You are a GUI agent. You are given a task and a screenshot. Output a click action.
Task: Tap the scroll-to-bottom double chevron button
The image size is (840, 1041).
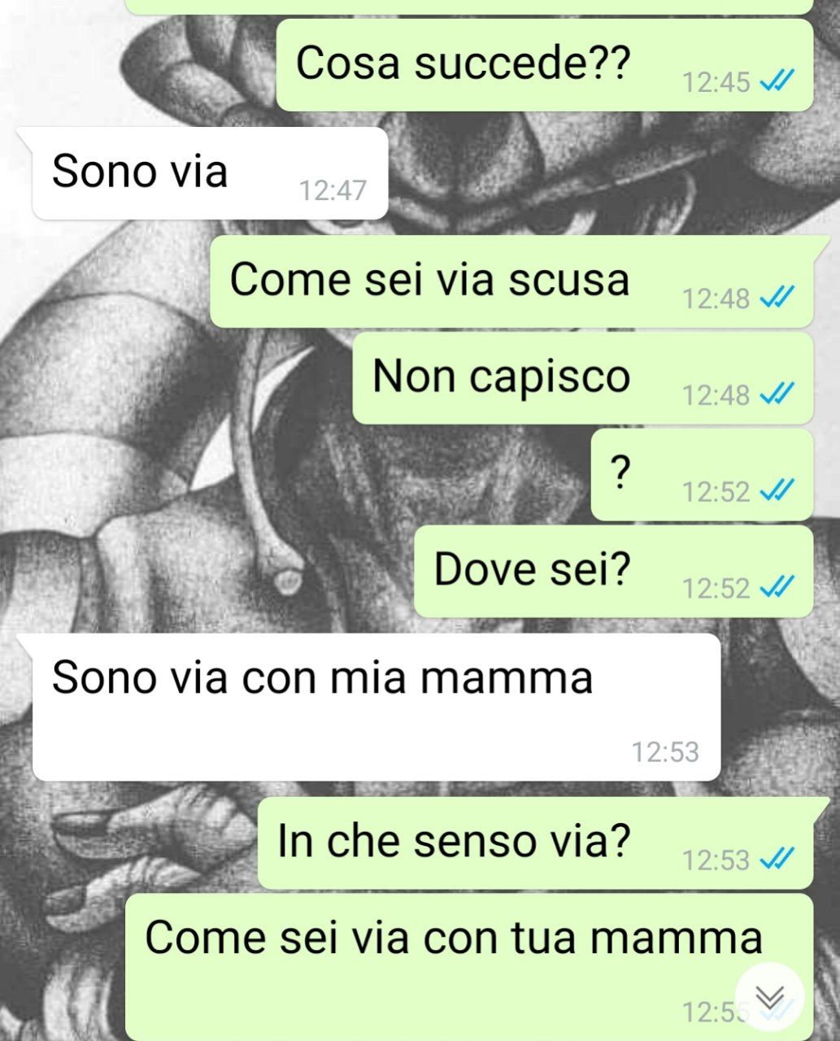tap(769, 997)
